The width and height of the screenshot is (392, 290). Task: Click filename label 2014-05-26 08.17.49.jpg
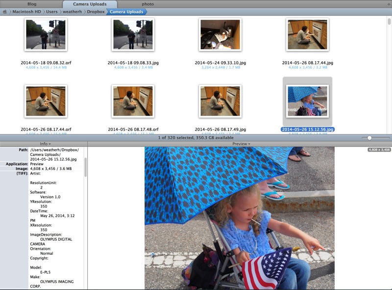coord(220,129)
